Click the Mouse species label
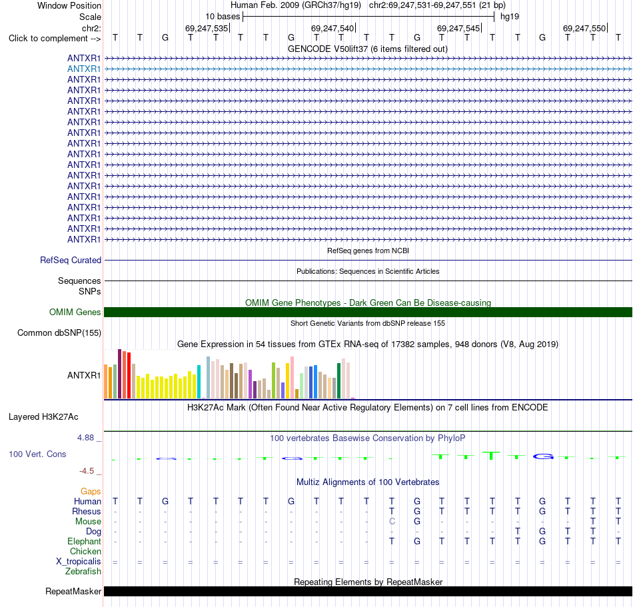The height and width of the screenshot is (607, 633). pyautogui.click(x=88, y=522)
